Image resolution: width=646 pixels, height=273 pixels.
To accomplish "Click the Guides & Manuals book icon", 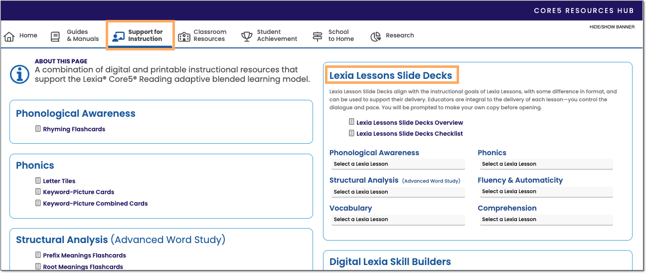I will (x=55, y=36).
